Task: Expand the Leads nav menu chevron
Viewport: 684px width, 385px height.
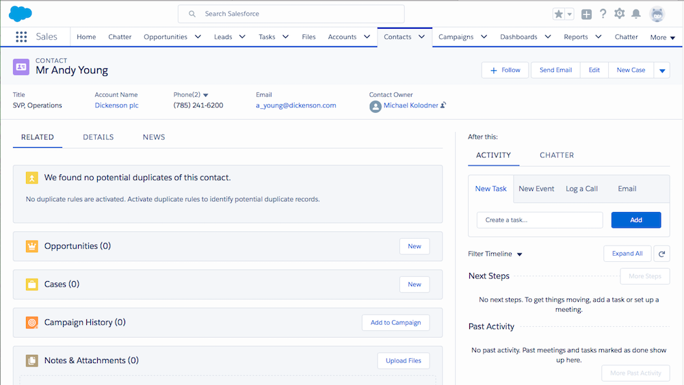Action: 242,37
